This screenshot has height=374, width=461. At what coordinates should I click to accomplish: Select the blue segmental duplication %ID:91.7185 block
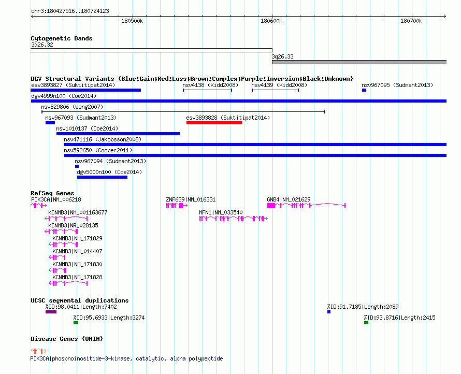(x=329, y=312)
